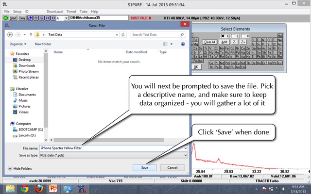Click the Back navigation arrow

[x=10, y=35]
